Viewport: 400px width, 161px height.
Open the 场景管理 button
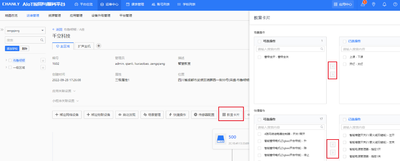point(152,115)
